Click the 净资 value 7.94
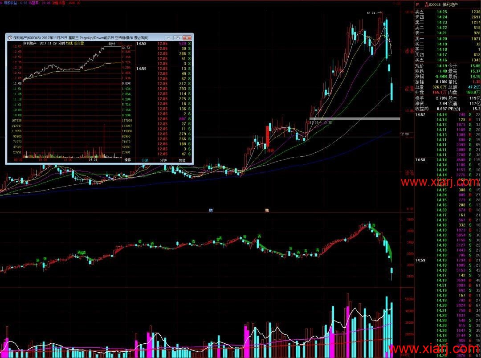481x358 pixels. click(443, 103)
